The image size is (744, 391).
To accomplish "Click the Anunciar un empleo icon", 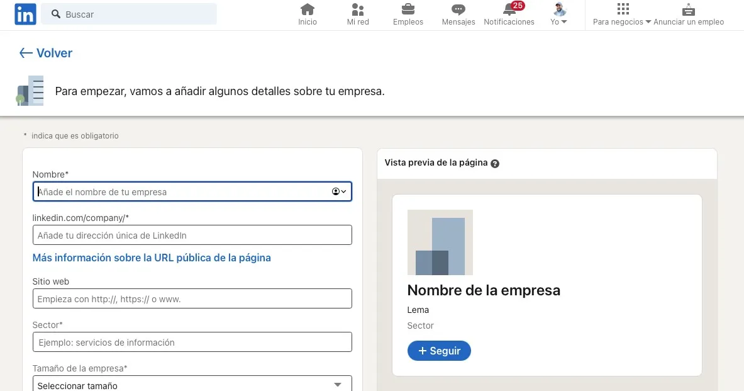I will tap(688, 10).
